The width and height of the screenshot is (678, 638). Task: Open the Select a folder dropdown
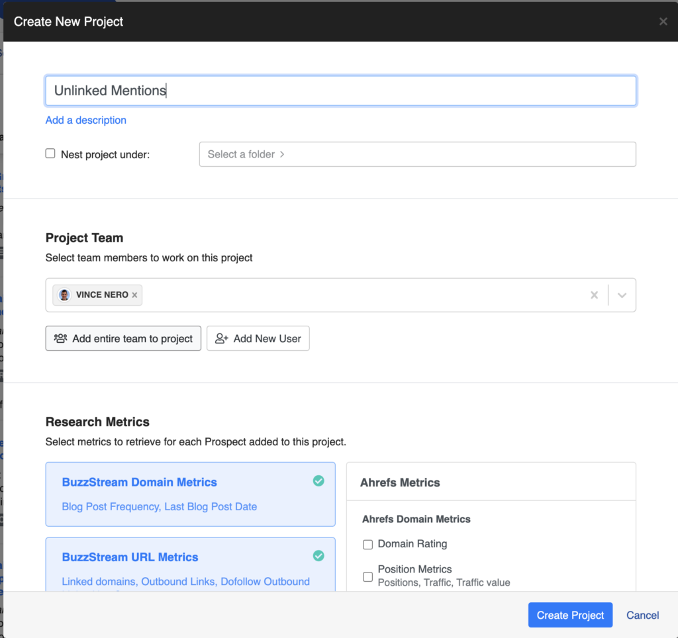[x=417, y=154]
